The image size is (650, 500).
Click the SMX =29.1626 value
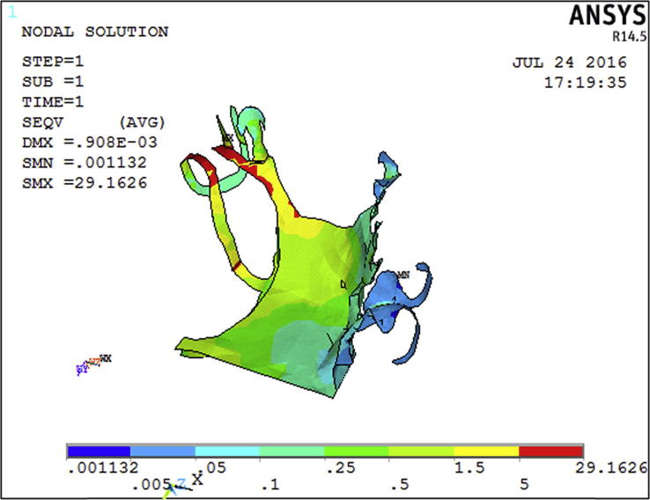click(83, 182)
